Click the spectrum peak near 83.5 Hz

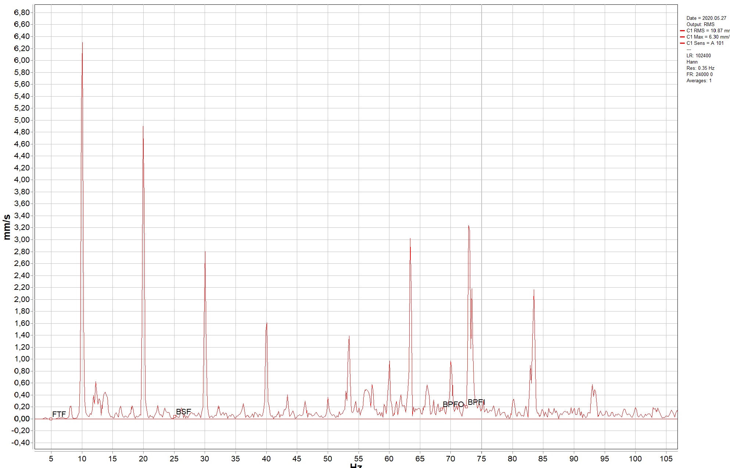534,290
